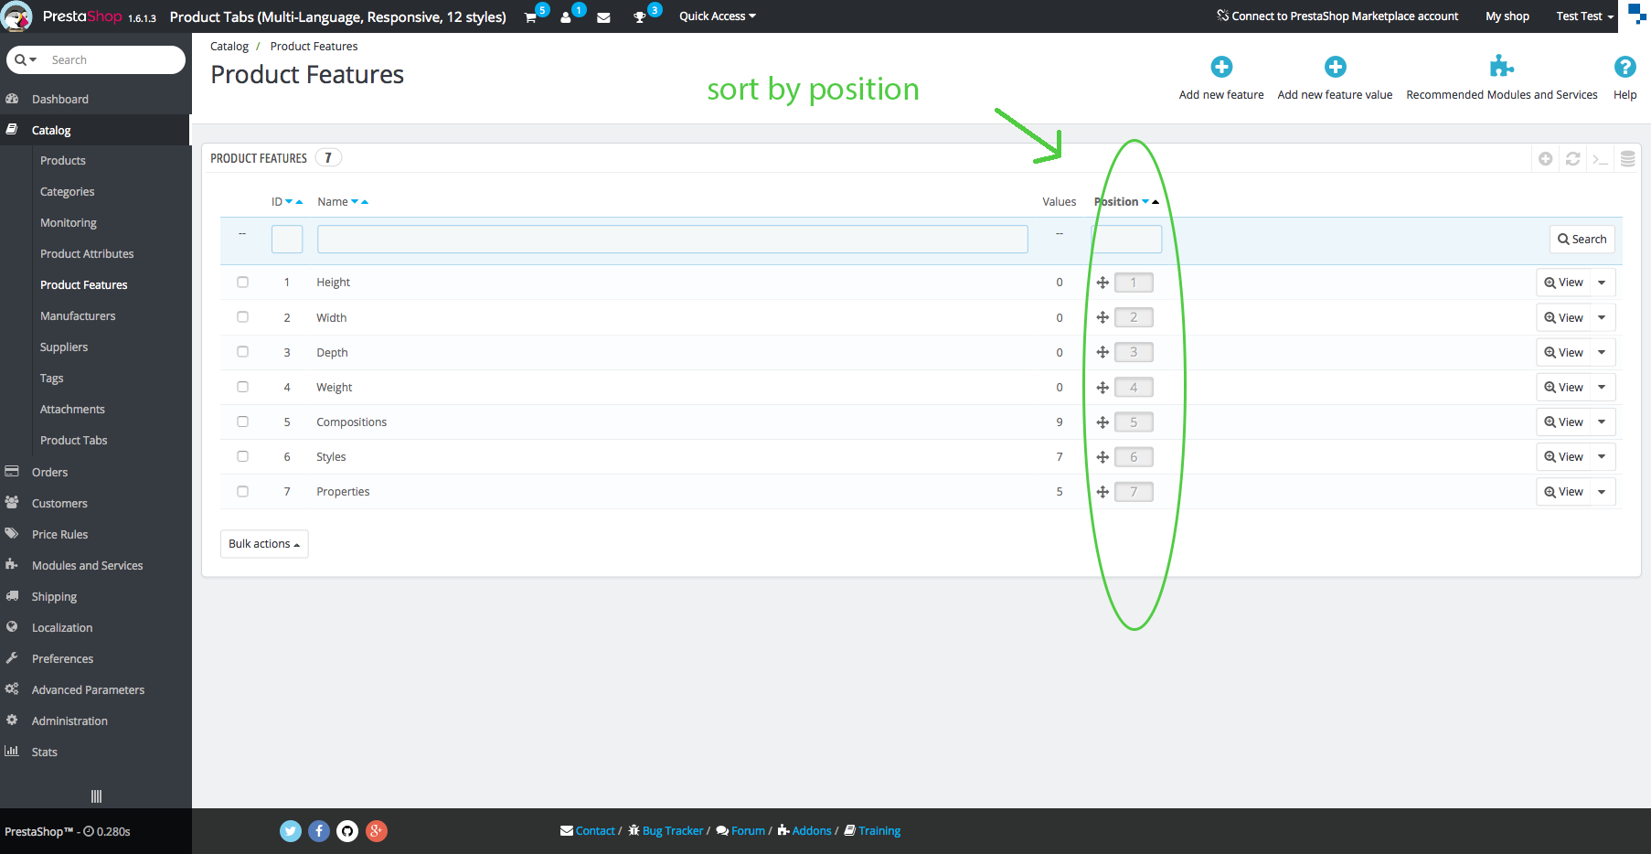Check the Properties feature checkbox

[x=242, y=491]
